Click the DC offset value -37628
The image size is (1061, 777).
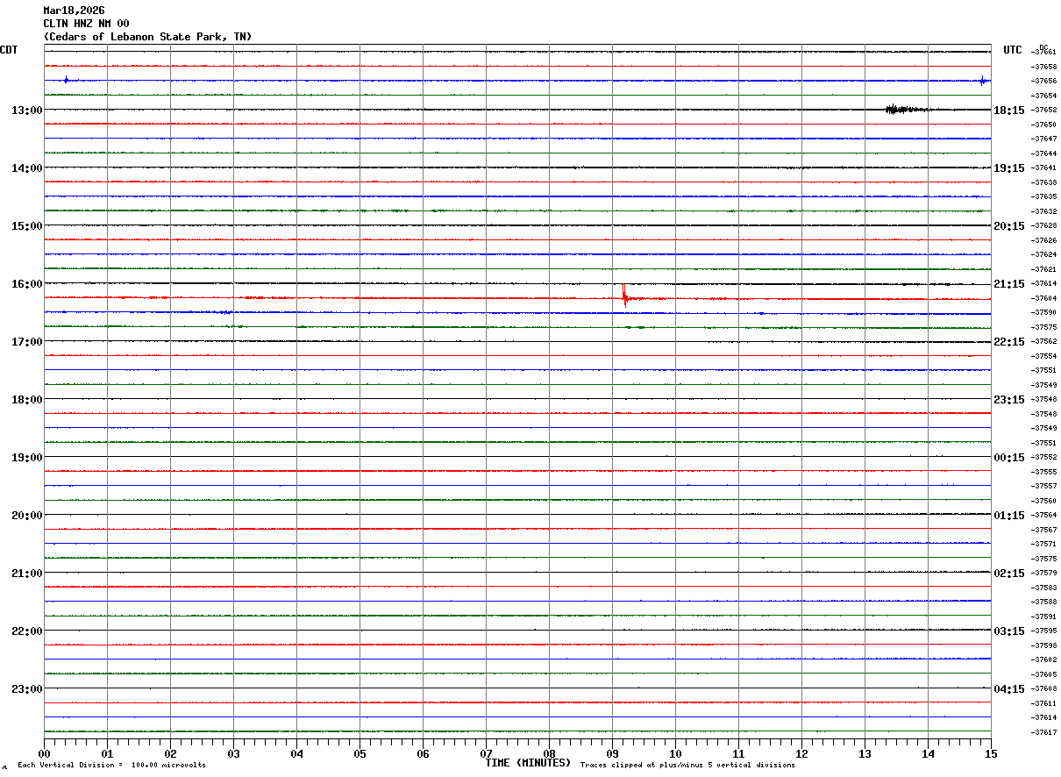pos(1043,225)
